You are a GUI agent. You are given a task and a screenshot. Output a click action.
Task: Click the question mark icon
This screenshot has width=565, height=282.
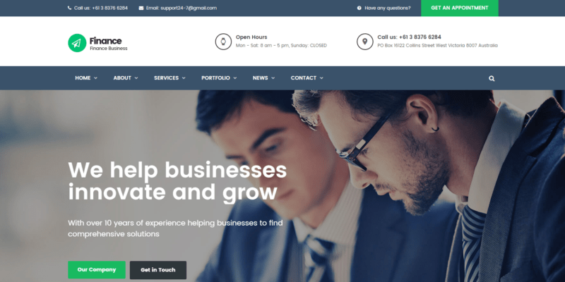[359, 8]
